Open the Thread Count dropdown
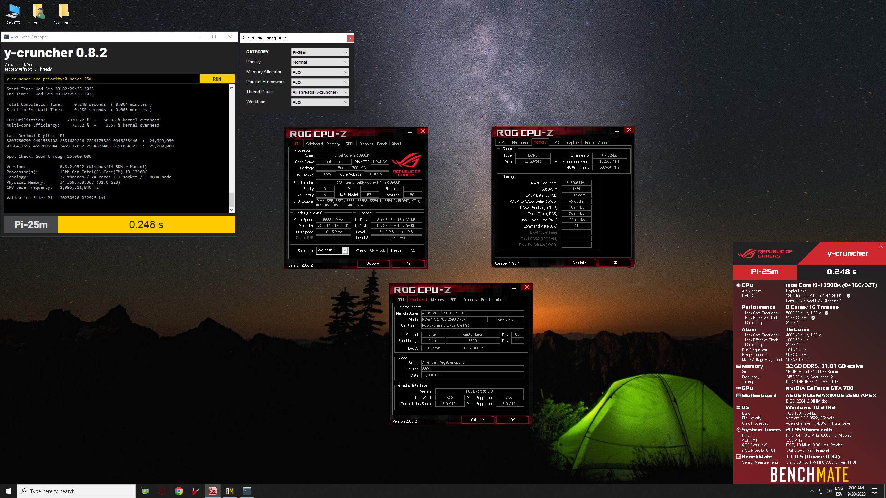 tap(320, 92)
